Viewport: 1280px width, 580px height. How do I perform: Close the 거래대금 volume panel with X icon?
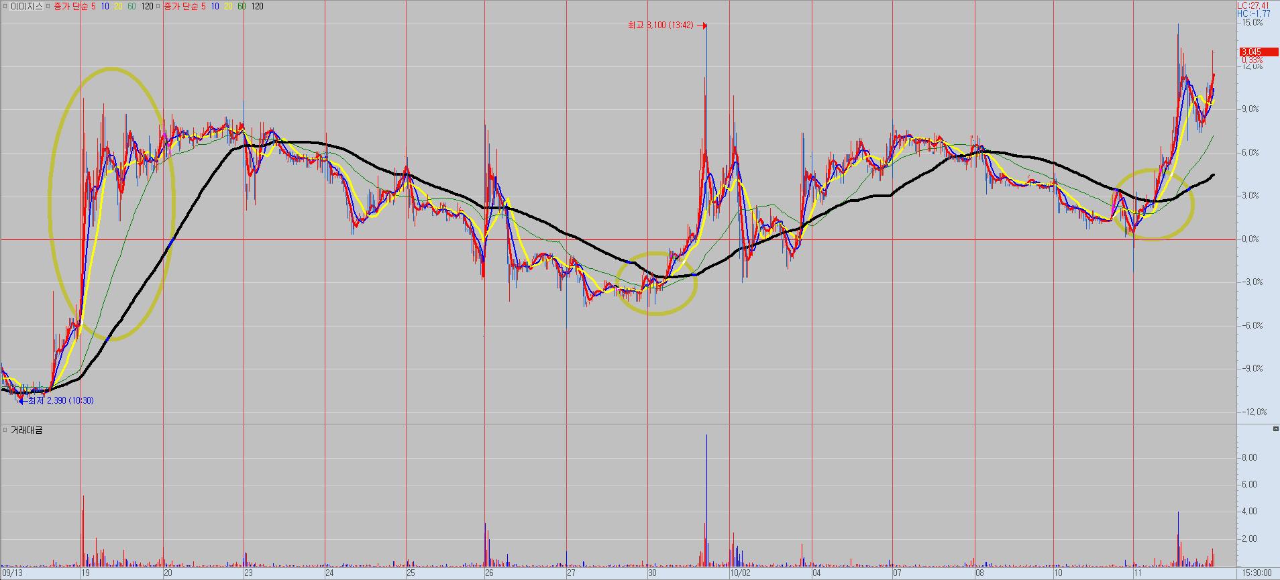(x=1275, y=428)
